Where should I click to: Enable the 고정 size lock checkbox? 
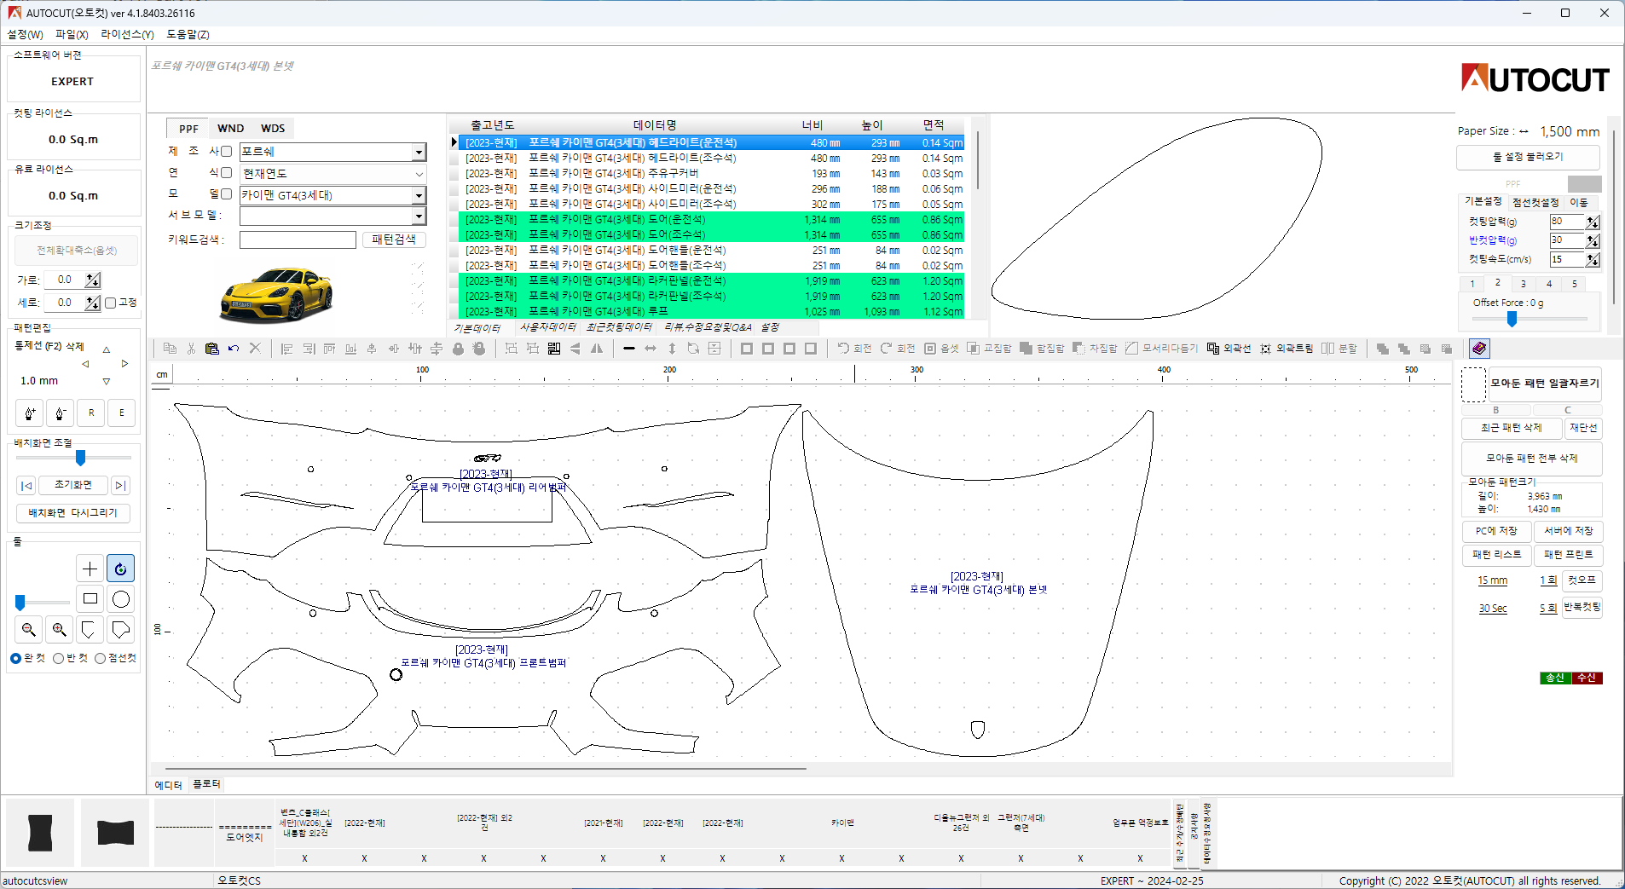pyautogui.click(x=110, y=303)
